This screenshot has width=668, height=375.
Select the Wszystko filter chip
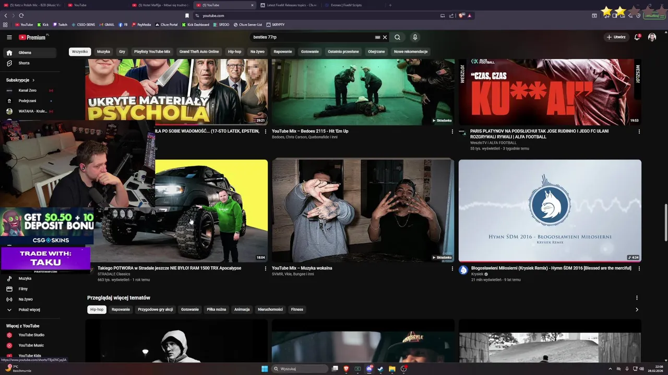[80, 52]
